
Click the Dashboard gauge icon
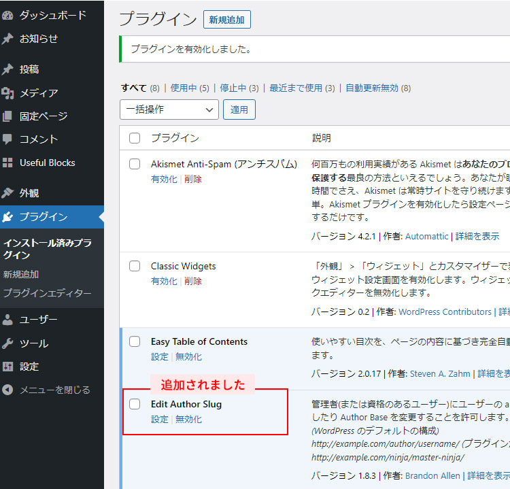tap(7, 15)
